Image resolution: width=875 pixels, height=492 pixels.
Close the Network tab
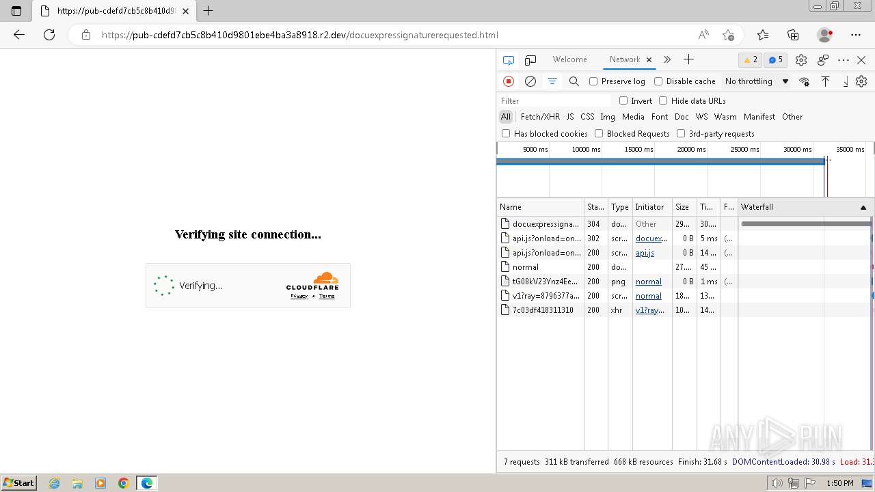(x=649, y=59)
